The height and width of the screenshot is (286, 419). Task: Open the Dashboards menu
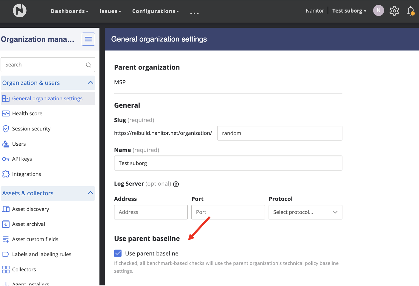tap(69, 11)
